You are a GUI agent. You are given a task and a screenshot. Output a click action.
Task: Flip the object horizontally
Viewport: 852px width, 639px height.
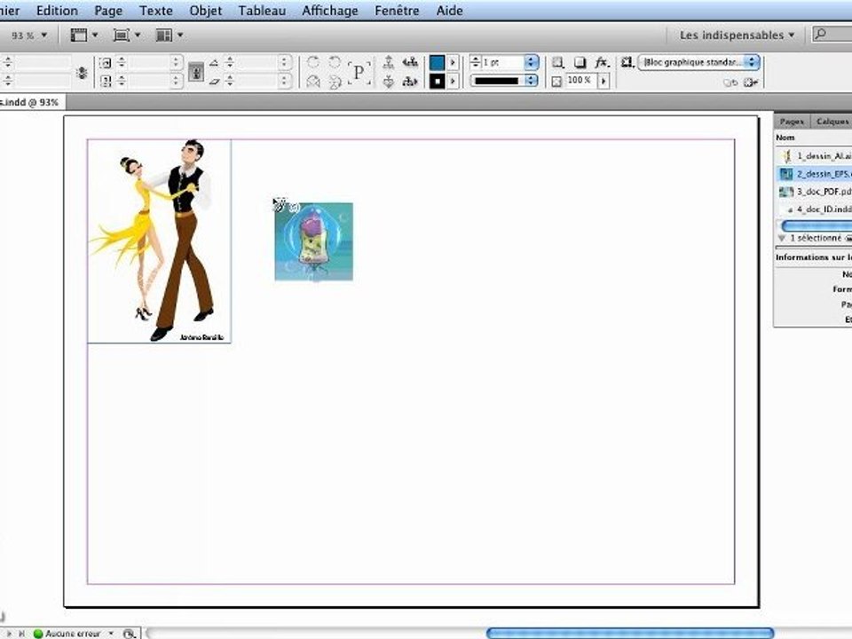click(313, 82)
